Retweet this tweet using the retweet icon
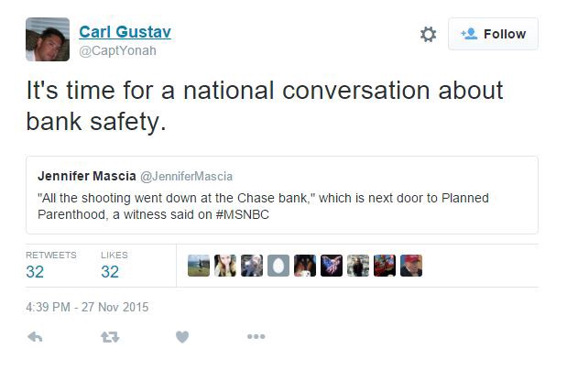Screen dimensions: 567x370 point(109,337)
